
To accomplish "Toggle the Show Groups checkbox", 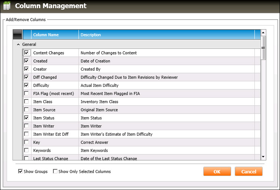I will (x=20, y=172).
